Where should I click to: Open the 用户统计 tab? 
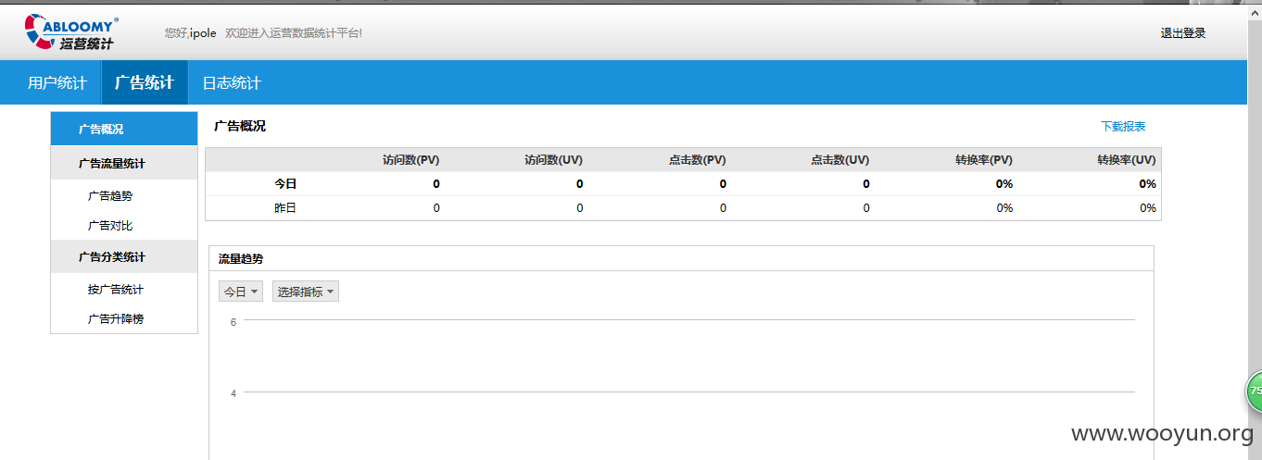tap(57, 83)
